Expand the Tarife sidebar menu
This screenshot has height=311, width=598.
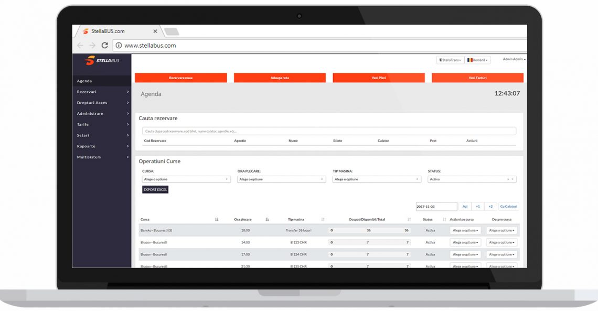(x=101, y=124)
